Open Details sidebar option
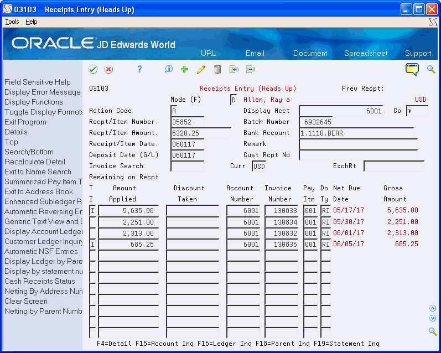441x353 pixels. (x=15, y=132)
